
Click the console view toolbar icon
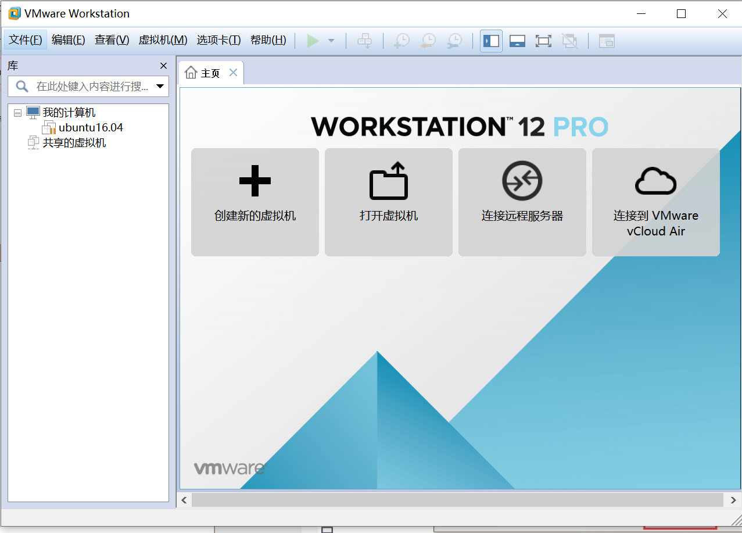(607, 41)
